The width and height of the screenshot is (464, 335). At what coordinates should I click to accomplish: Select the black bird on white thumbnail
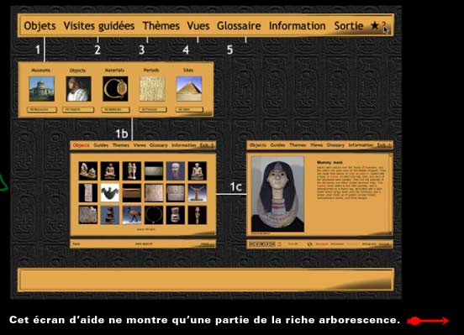(110, 193)
